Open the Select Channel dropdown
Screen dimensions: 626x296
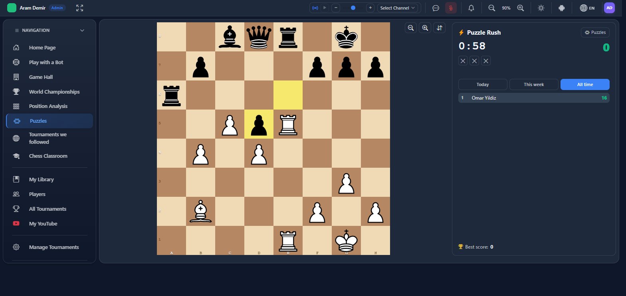point(398,8)
